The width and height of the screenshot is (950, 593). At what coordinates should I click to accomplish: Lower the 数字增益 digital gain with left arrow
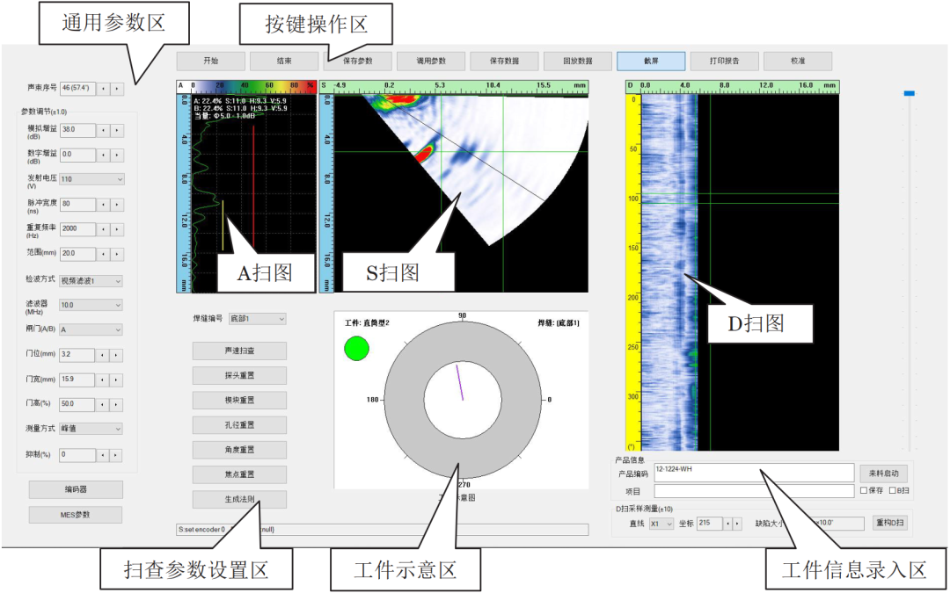(103, 155)
